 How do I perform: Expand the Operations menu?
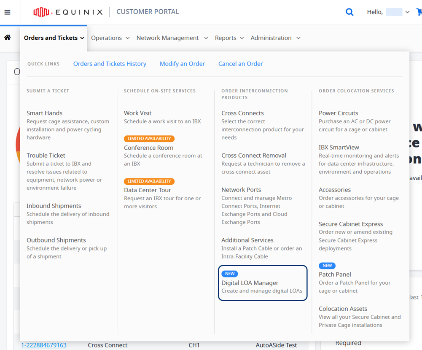(110, 38)
